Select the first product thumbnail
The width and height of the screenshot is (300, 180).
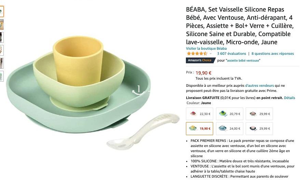[x=1, y=12]
